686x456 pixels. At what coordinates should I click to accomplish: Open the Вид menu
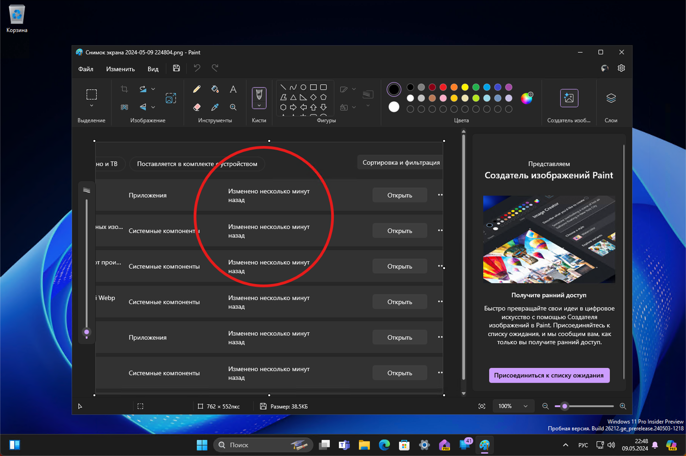pos(153,69)
